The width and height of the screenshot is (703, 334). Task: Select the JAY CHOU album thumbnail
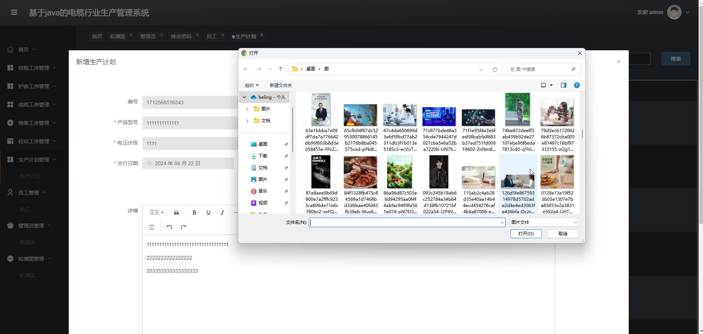click(321, 172)
